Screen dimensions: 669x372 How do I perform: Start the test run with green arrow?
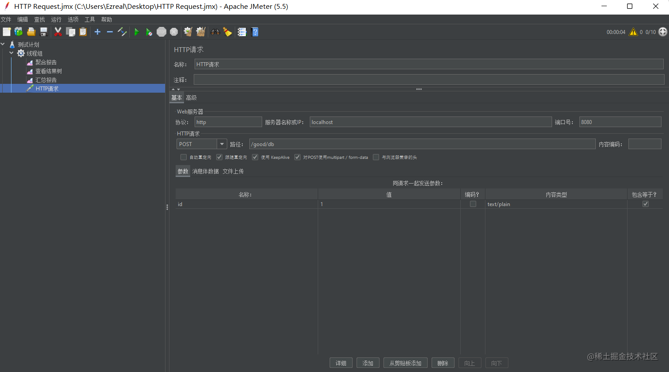click(x=137, y=32)
